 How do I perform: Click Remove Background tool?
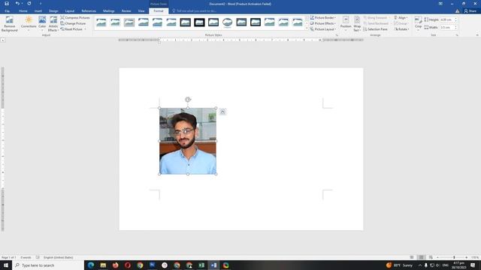[10, 24]
